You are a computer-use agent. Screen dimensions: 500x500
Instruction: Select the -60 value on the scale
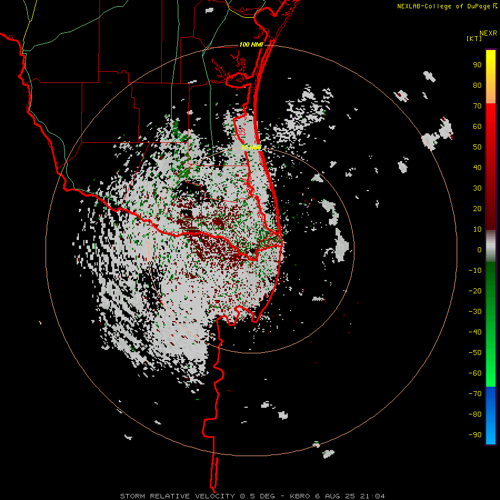click(x=475, y=373)
